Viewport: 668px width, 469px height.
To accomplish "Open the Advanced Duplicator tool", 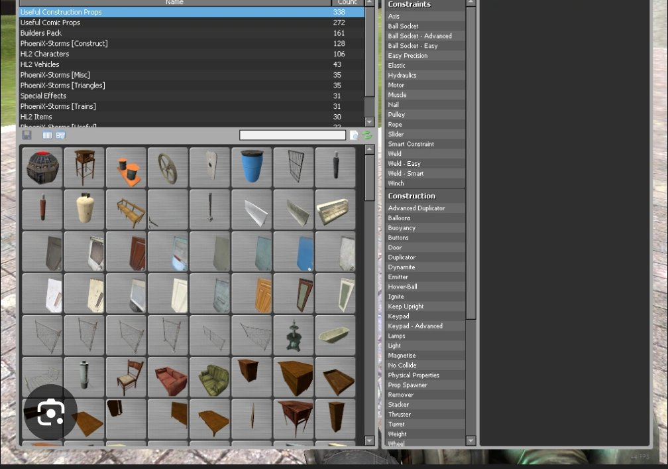I will click(425, 208).
